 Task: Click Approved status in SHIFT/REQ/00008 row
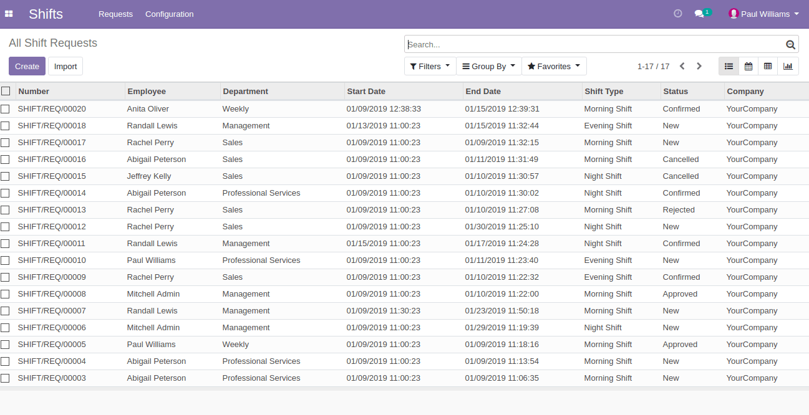pos(680,294)
